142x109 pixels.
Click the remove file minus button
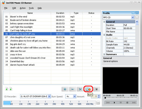[73, 89]
